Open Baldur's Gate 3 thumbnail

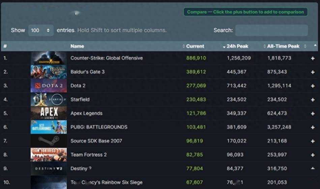tap(49, 72)
